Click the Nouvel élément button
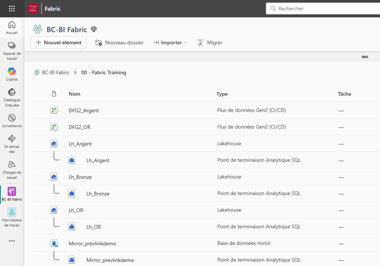Viewport: 380px width, 266px height. (x=58, y=43)
